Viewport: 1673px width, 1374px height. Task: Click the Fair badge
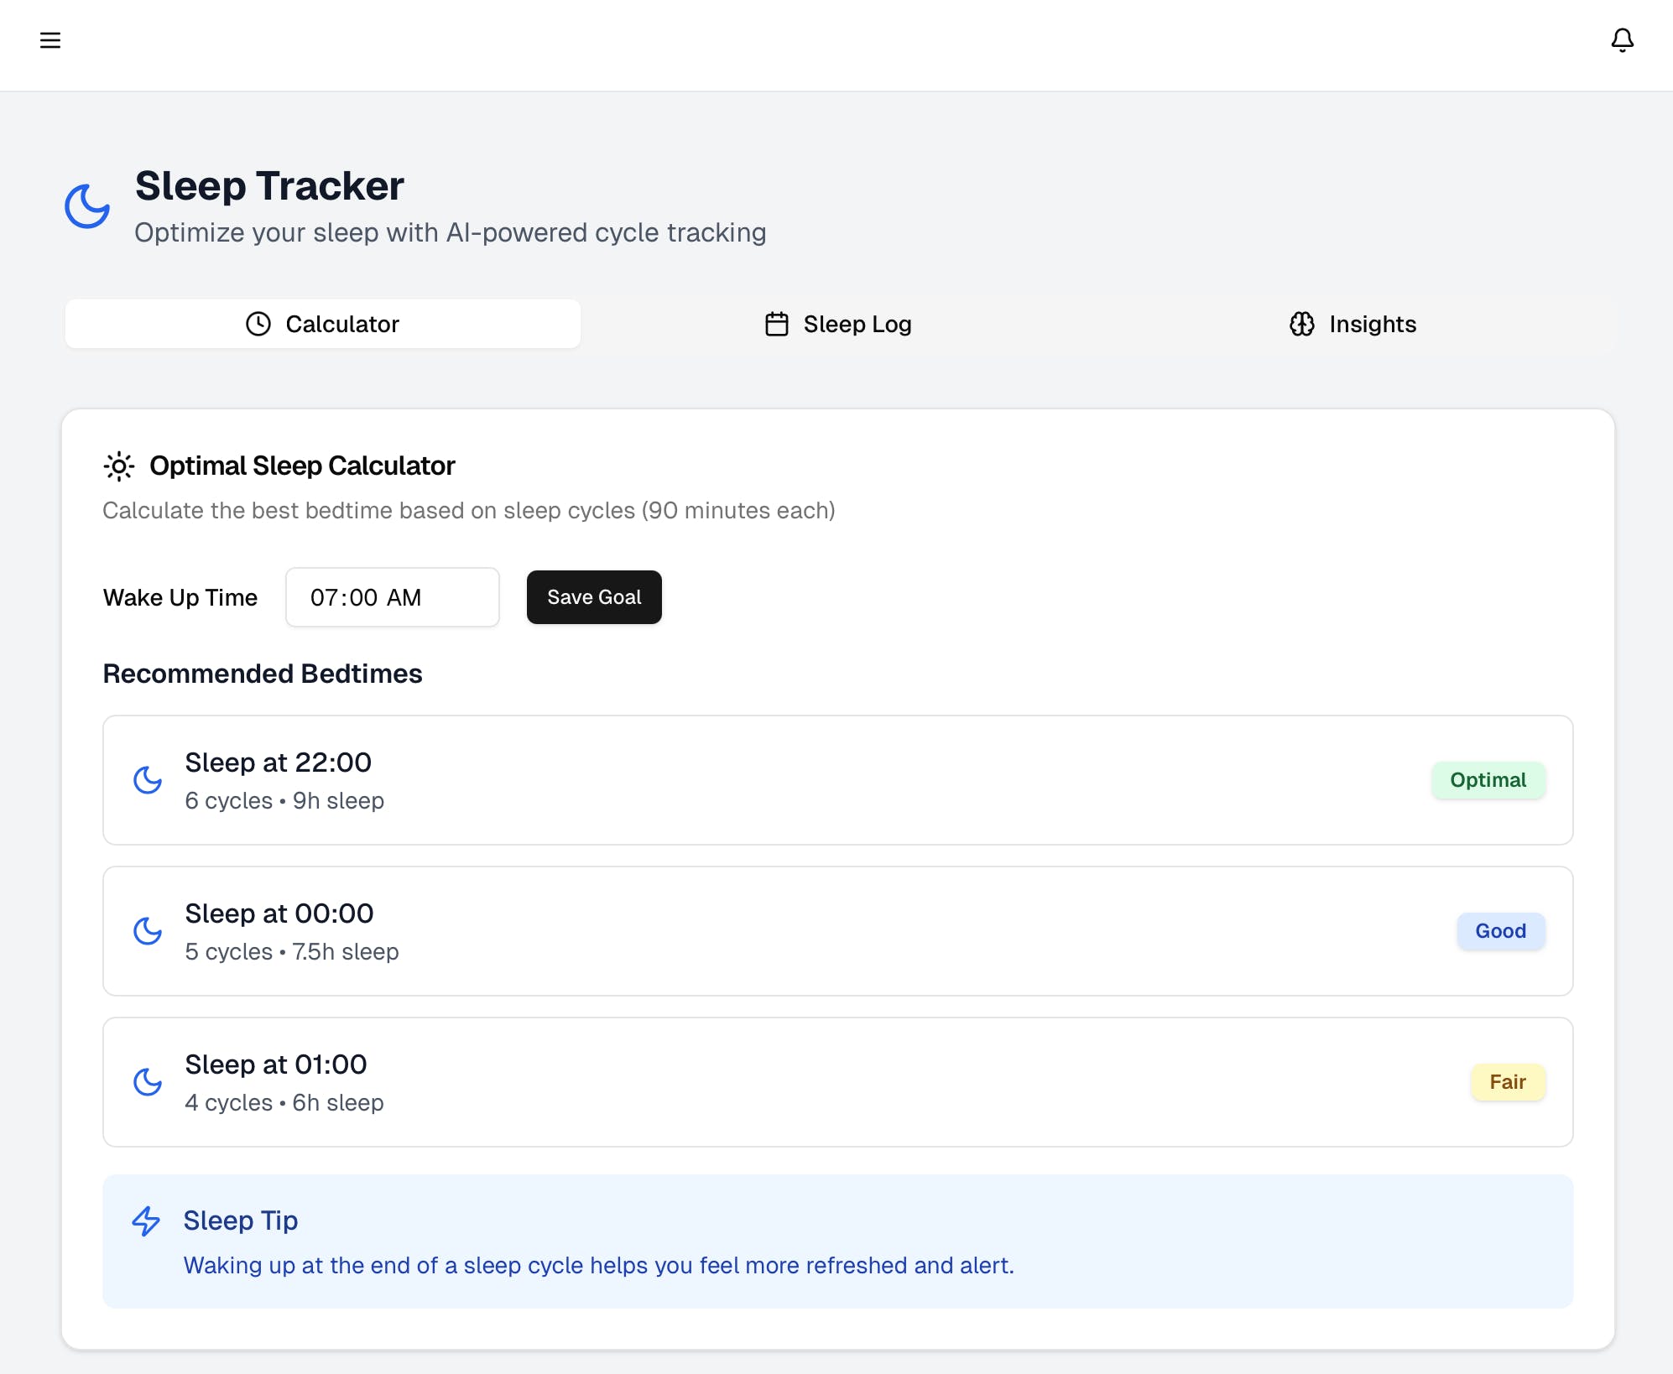[1507, 1082]
